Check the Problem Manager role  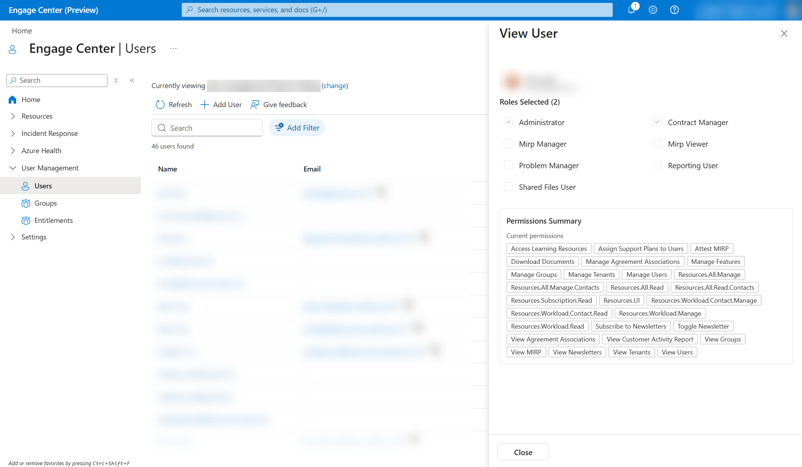508,165
